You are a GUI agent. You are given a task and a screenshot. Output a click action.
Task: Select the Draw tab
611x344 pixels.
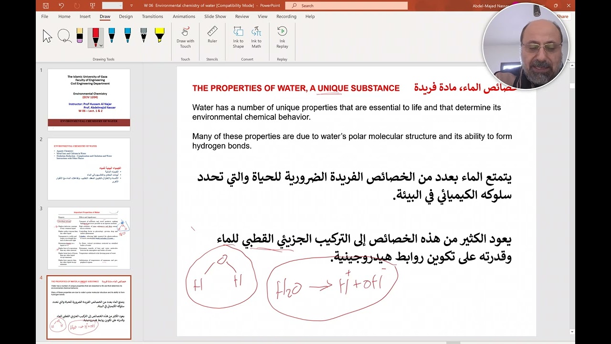105,16
